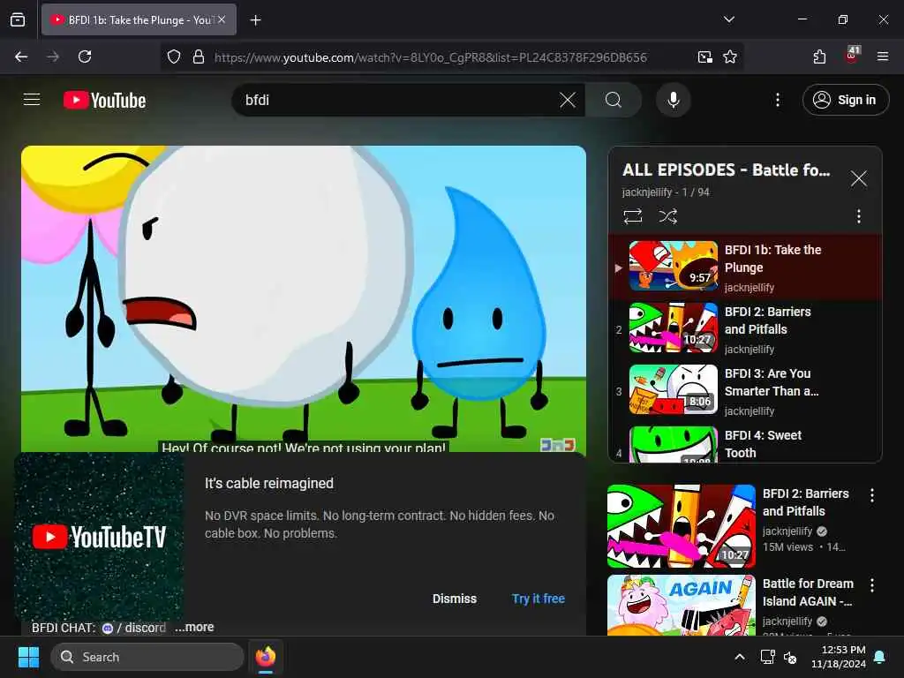Screen dimensions: 904x678
Task: Open options for Battle for Dream Island AGAIN
Action: 871,585
